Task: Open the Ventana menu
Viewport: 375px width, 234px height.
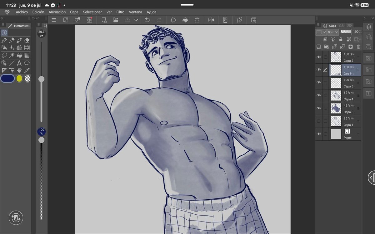Action: pos(136,12)
